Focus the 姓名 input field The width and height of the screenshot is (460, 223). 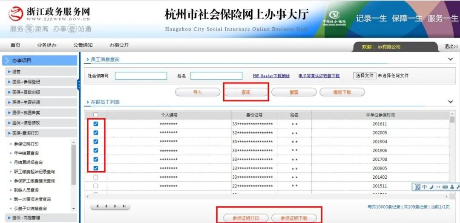(x=216, y=76)
